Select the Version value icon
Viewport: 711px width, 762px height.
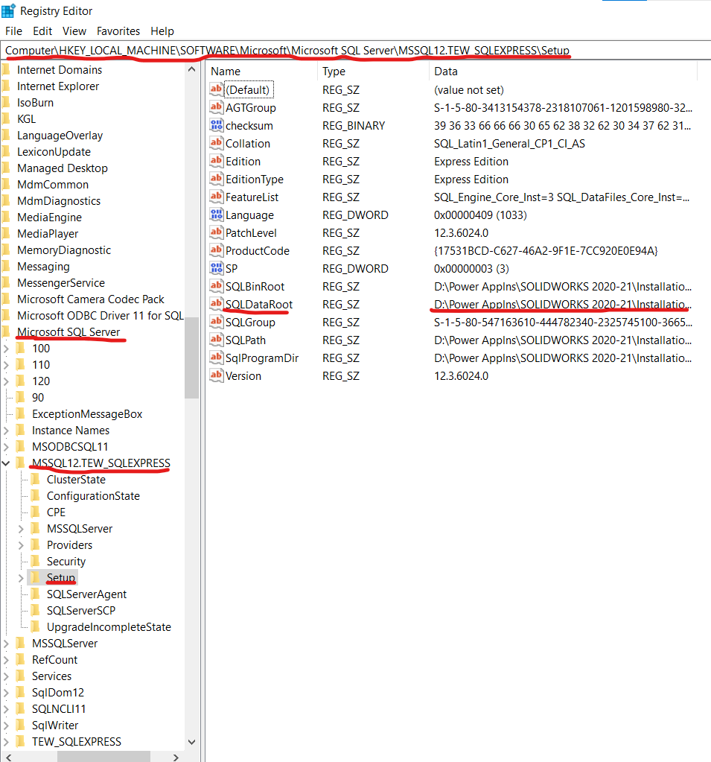(216, 375)
